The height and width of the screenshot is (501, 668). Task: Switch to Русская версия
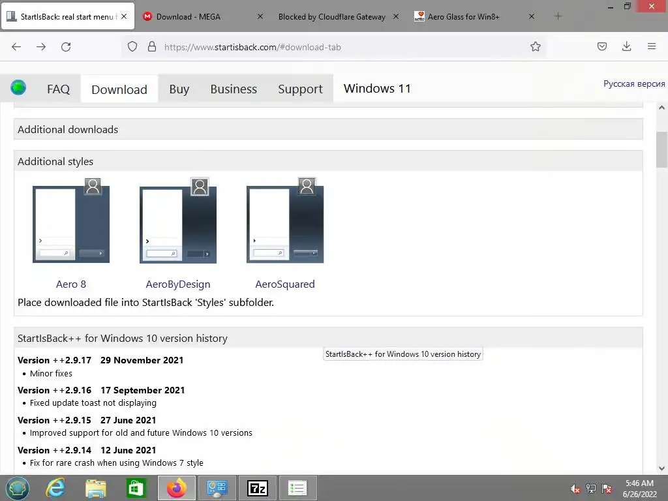coord(634,84)
